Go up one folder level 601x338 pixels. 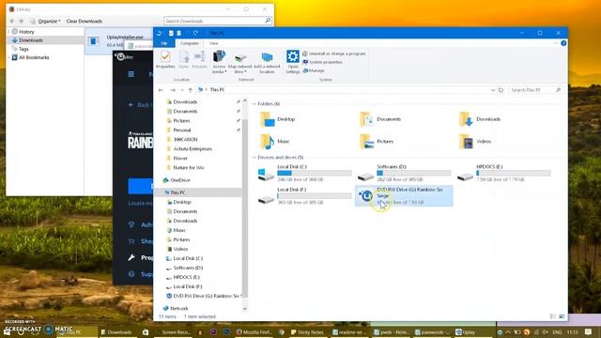[190, 90]
